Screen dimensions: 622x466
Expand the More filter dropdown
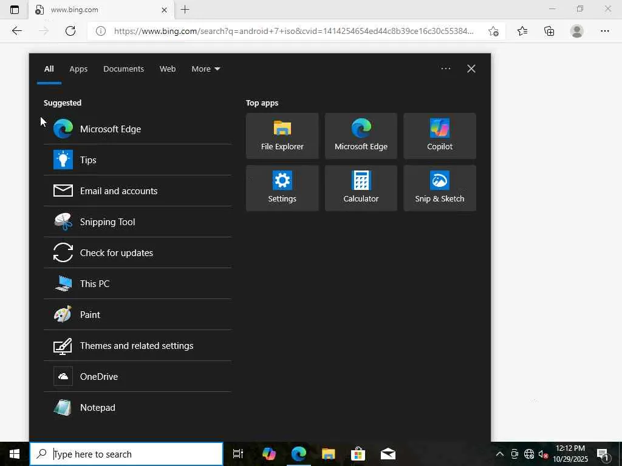click(x=205, y=69)
